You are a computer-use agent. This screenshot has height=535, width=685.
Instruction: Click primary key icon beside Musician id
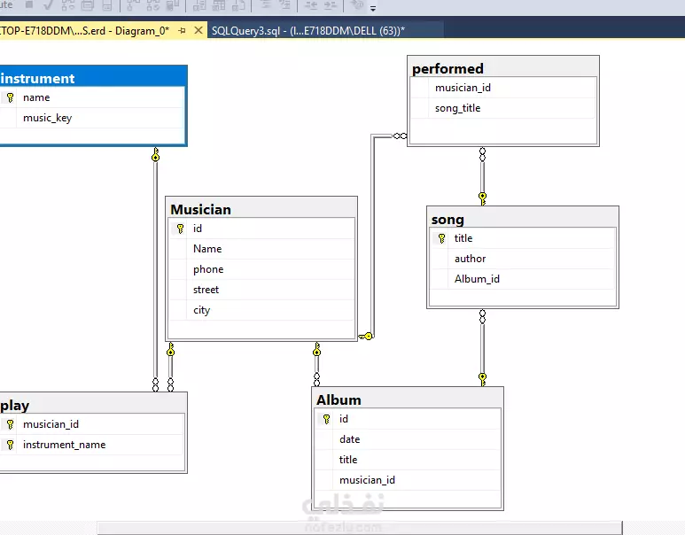click(x=180, y=229)
